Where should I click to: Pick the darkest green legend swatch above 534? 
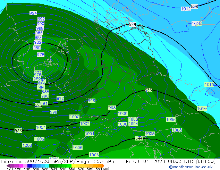(x=52, y=165)
